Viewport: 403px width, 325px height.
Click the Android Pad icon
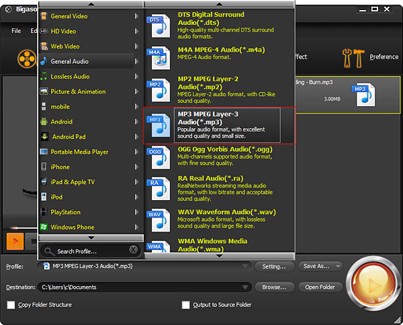click(44, 137)
